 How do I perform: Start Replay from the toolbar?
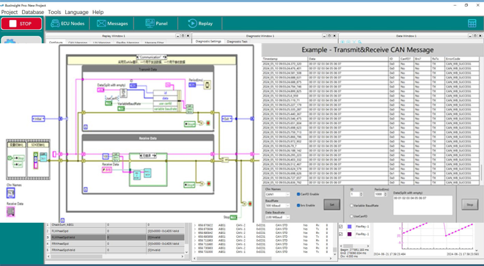pos(200,24)
